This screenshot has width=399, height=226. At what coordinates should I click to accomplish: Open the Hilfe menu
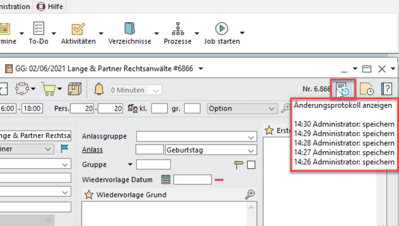tap(50, 6)
